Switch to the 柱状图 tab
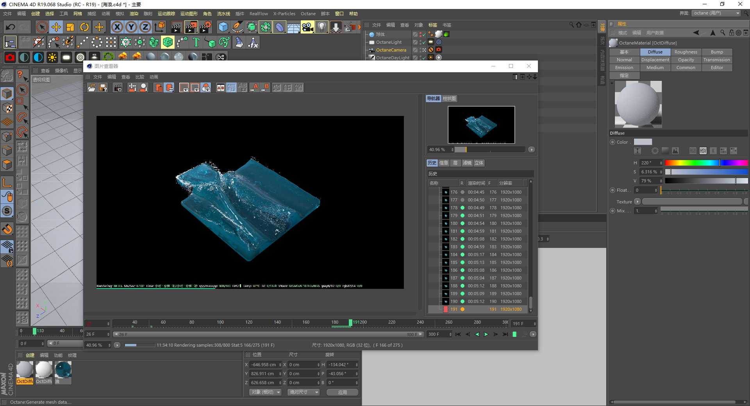The height and width of the screenshot is (406, 750). [449, 98]
